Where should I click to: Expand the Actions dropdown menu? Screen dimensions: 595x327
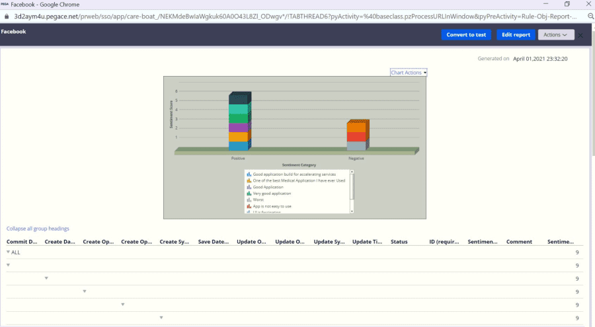[x=556, y=34]
